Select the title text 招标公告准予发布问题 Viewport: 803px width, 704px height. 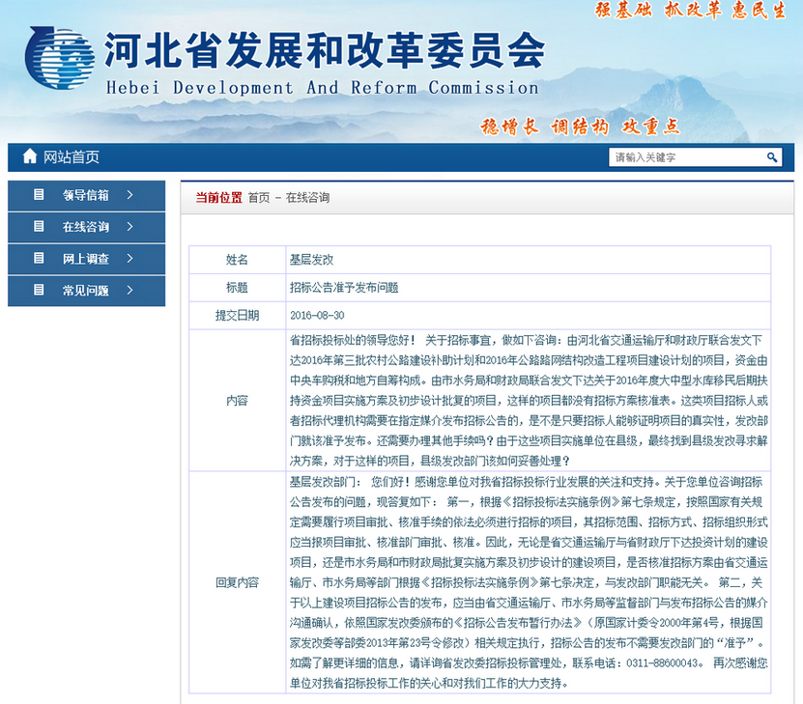click(344, 288)
